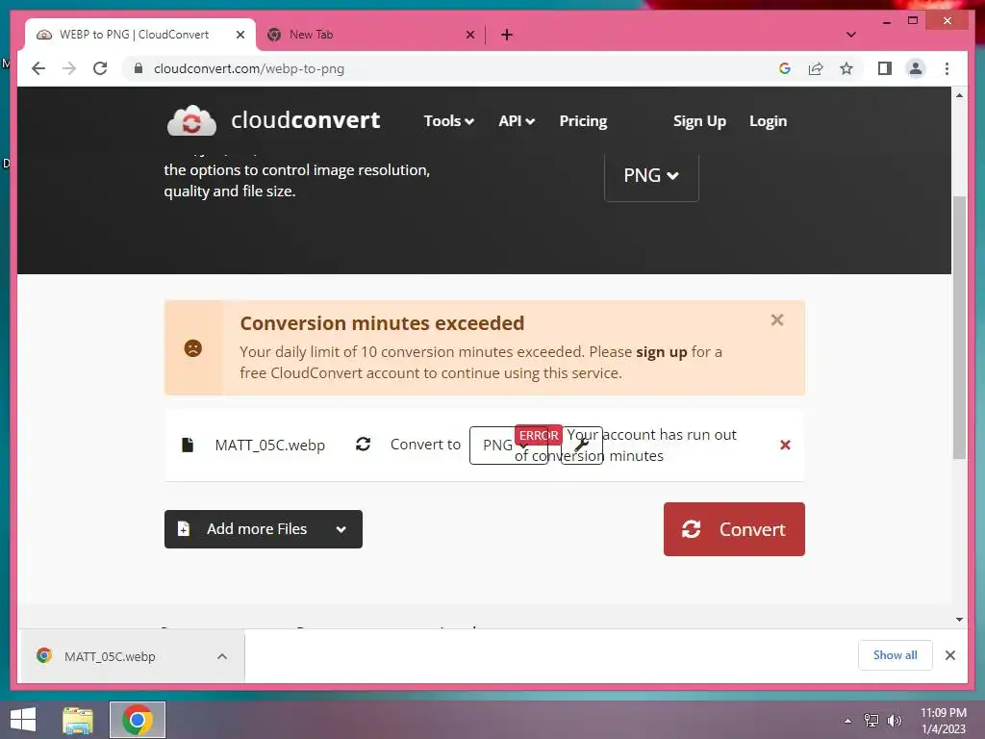Click the scrollbar up arrow

coord(959,95)
